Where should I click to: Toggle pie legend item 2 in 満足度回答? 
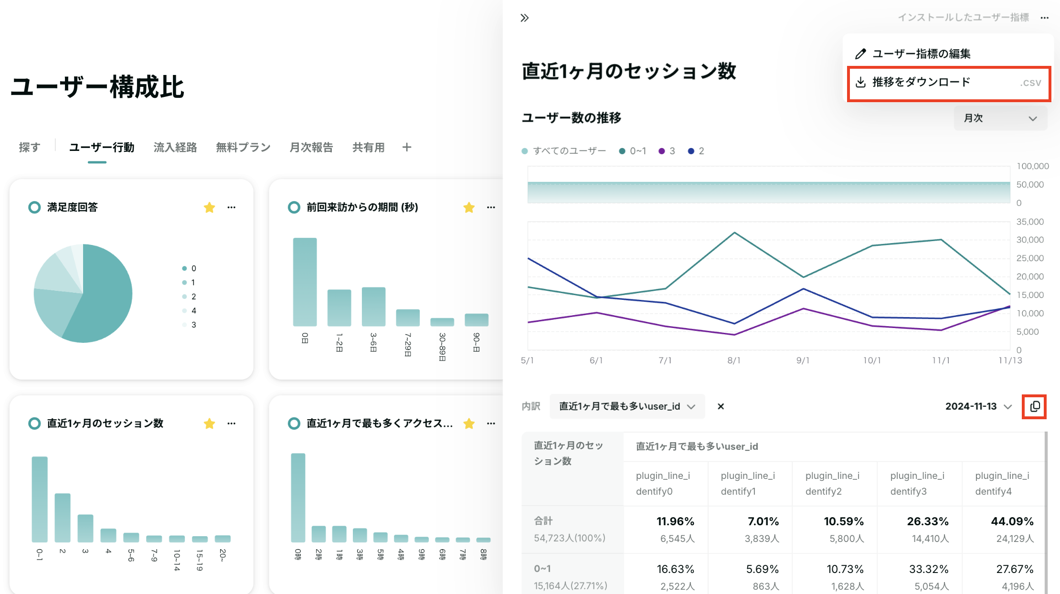point(189,297)
